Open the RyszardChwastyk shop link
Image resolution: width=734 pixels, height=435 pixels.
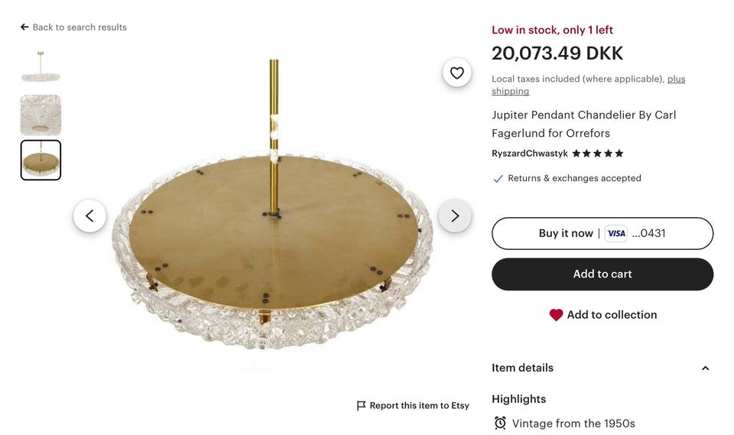coord(529,154)
